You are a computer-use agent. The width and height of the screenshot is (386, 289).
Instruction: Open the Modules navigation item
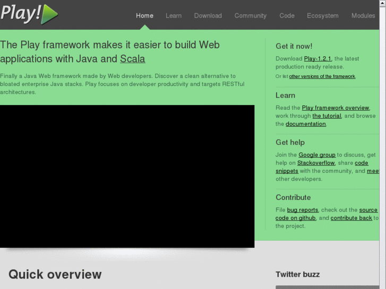tap(363, 15)
